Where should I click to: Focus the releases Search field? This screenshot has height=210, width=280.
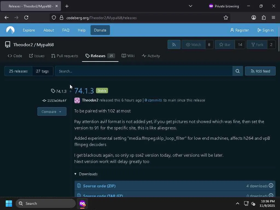pos(144,71)
